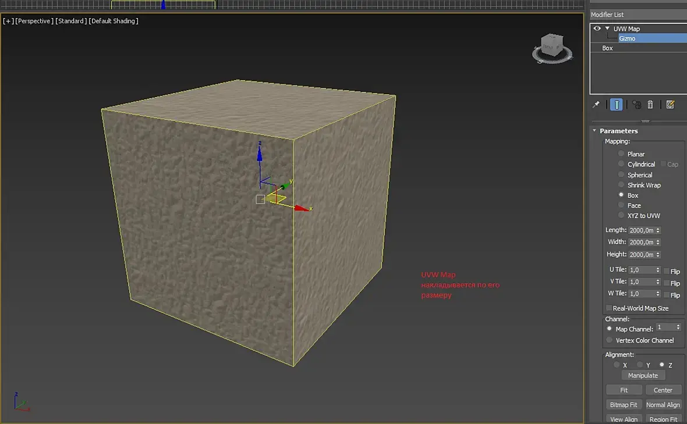Viewport: 687px width, 424px height.
Task: Toggle show end result button
Action: pos(616,105)
